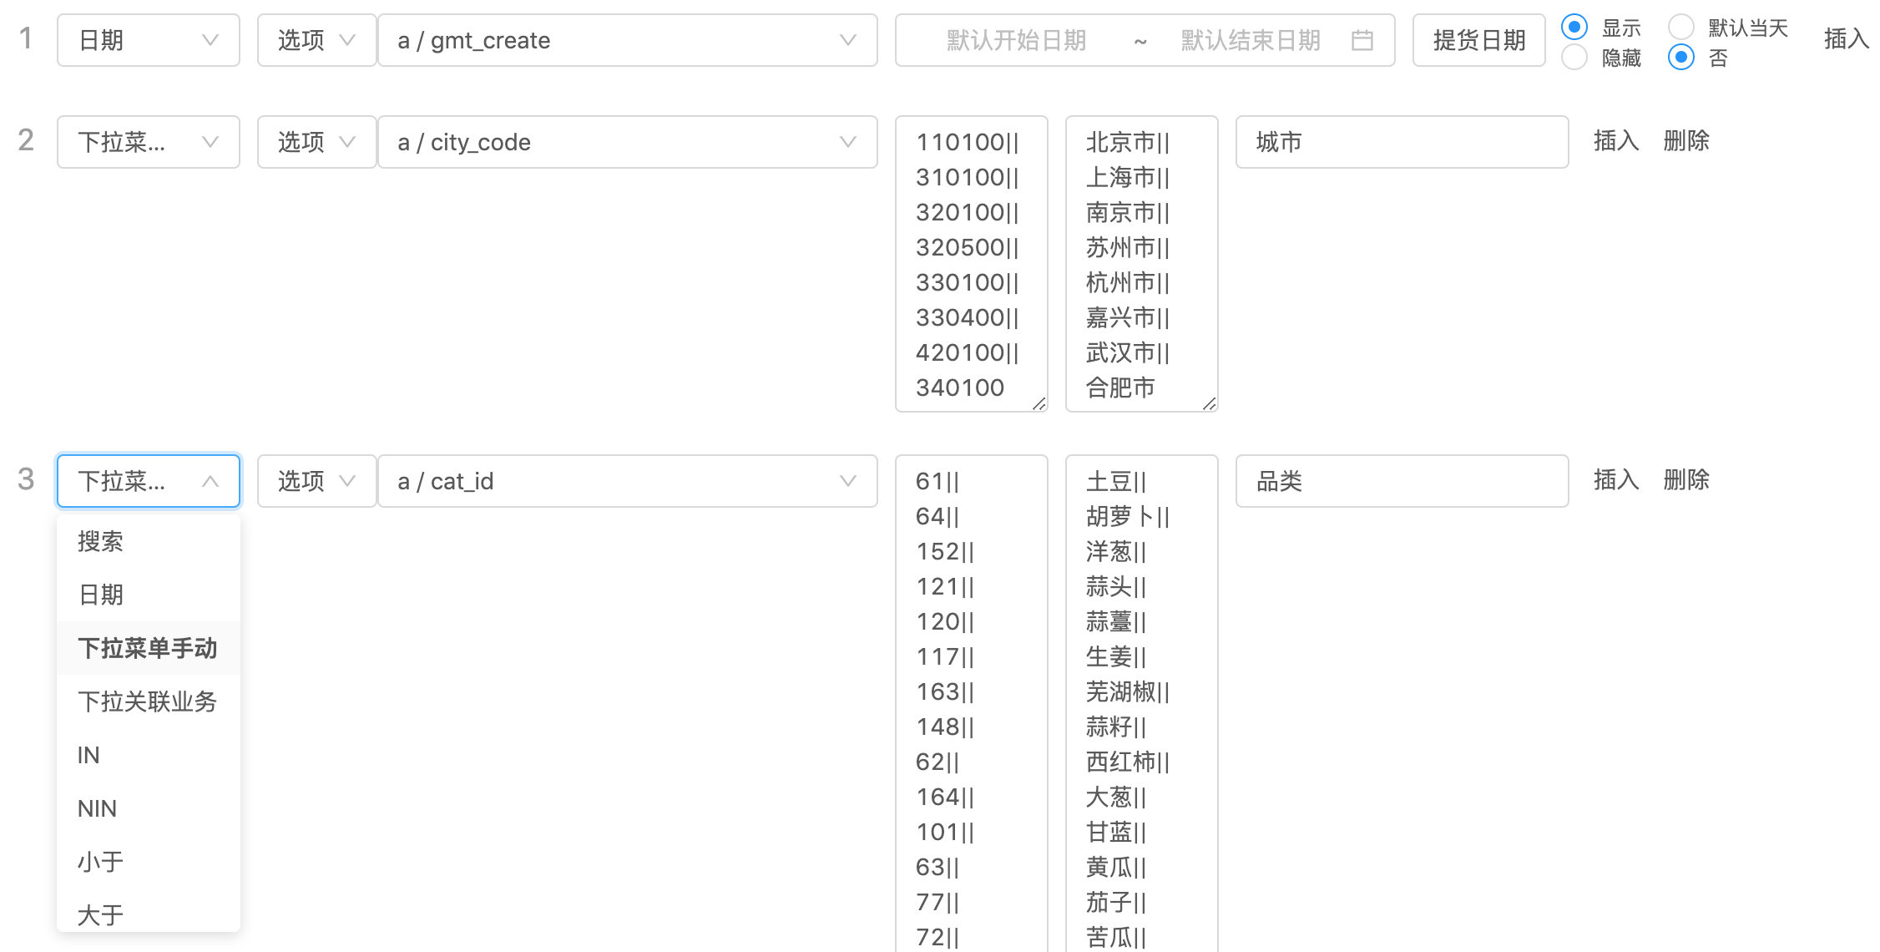This screenshot has width=1880, height=952.
Task: Click the resize handle of the city code textarea
Action: 1039,404
